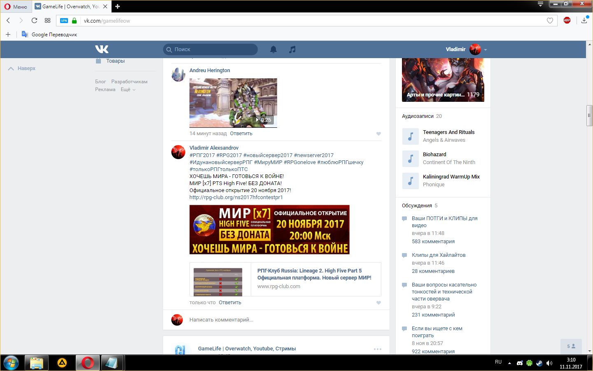Screen dimensions: 593x371
Task: Open Andreu Herington profile name
Action: click(210, 70)
